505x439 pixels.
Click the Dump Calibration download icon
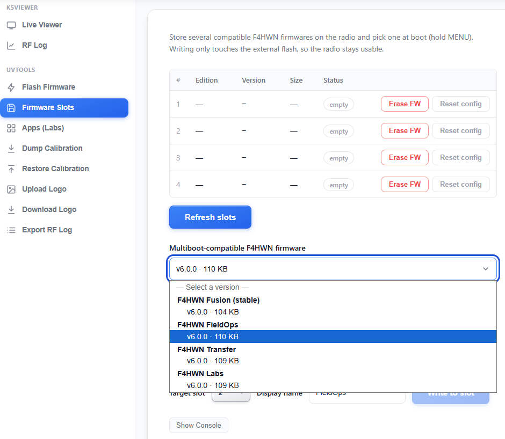click(11, 148)
